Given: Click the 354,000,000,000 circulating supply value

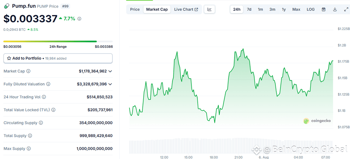Looking at the screenshot, I should pos(96,123).
